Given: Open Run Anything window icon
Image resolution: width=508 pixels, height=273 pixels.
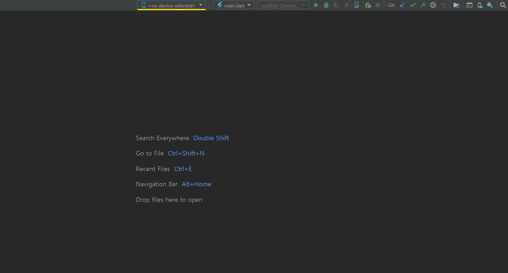Looking at the screenshot, I should click(x=469, y=5).
